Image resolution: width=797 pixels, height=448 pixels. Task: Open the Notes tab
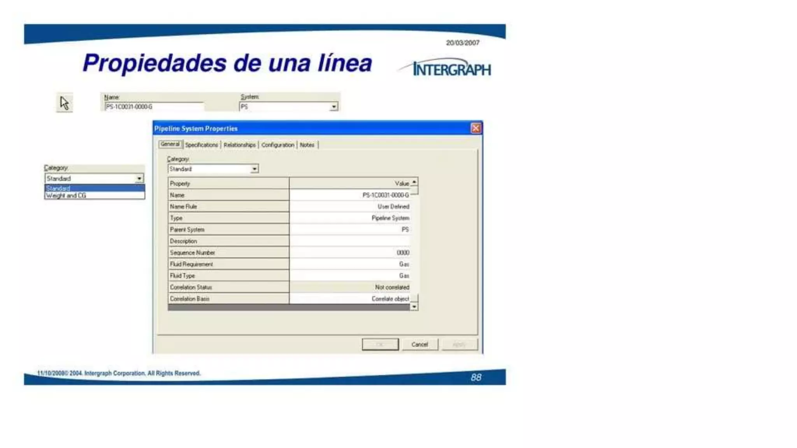307,145
